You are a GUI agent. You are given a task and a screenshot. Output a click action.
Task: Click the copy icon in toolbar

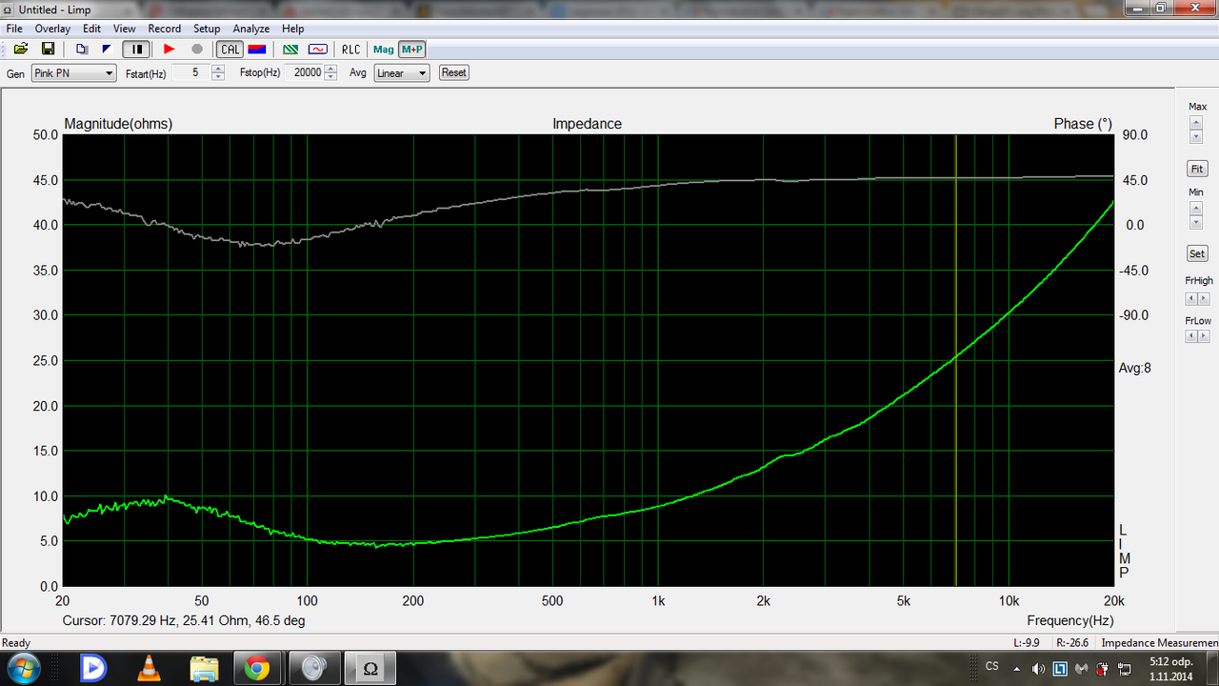tap(82, 49)
